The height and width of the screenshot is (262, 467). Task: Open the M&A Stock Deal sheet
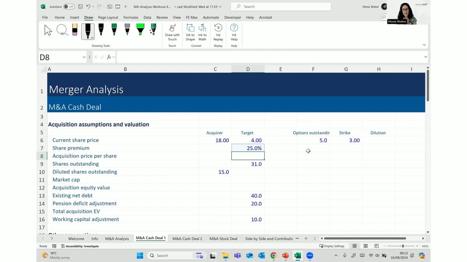click(223, 239)
